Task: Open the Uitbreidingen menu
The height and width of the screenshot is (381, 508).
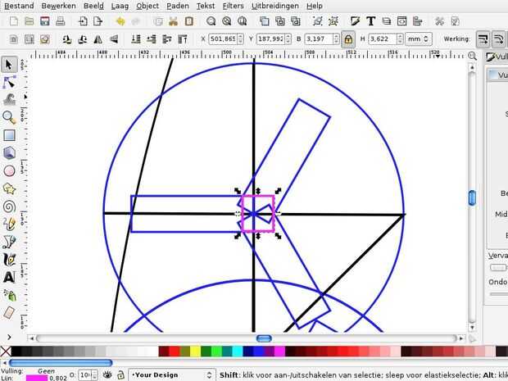Action: (x=275, y=6)
